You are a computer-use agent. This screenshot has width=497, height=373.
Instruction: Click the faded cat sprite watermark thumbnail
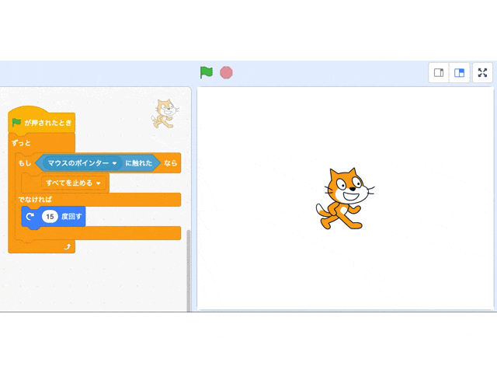165,113
